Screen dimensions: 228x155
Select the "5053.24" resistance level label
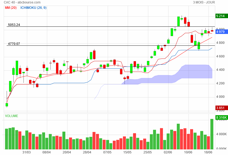[x=14, y=25]
